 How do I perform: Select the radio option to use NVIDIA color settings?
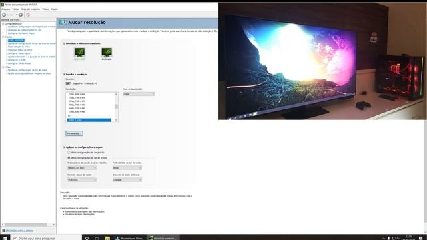point(69,158)
